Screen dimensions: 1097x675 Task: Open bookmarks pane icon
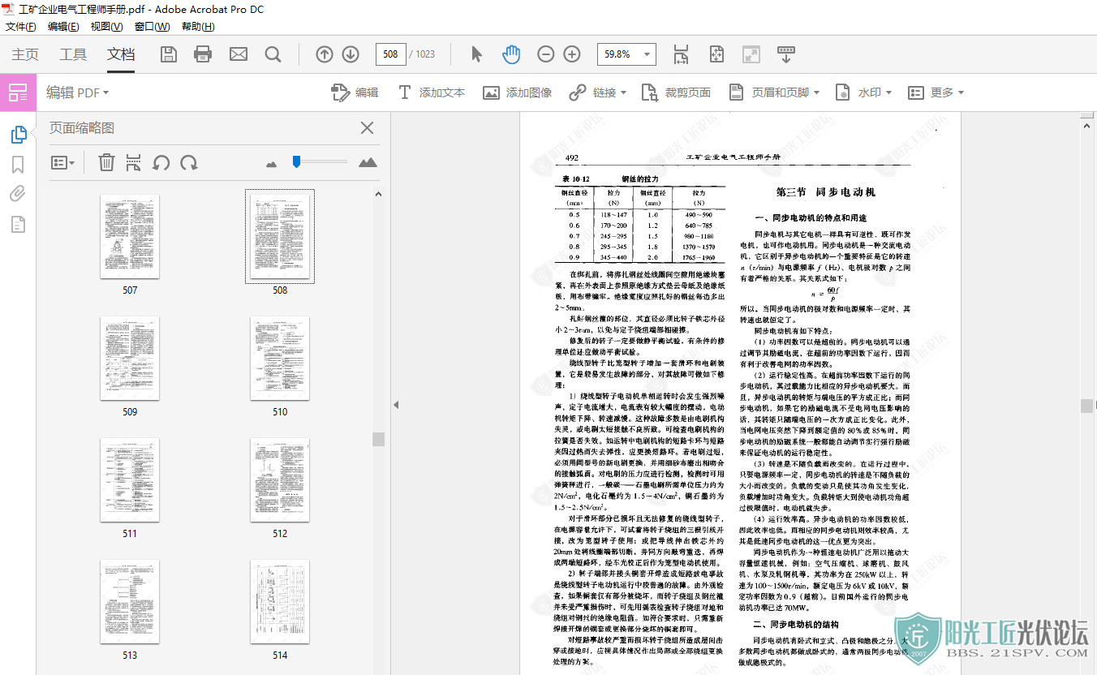click(x=18, y=165)
